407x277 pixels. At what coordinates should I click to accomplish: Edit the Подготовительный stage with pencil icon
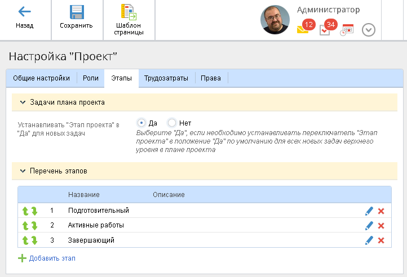369,211
